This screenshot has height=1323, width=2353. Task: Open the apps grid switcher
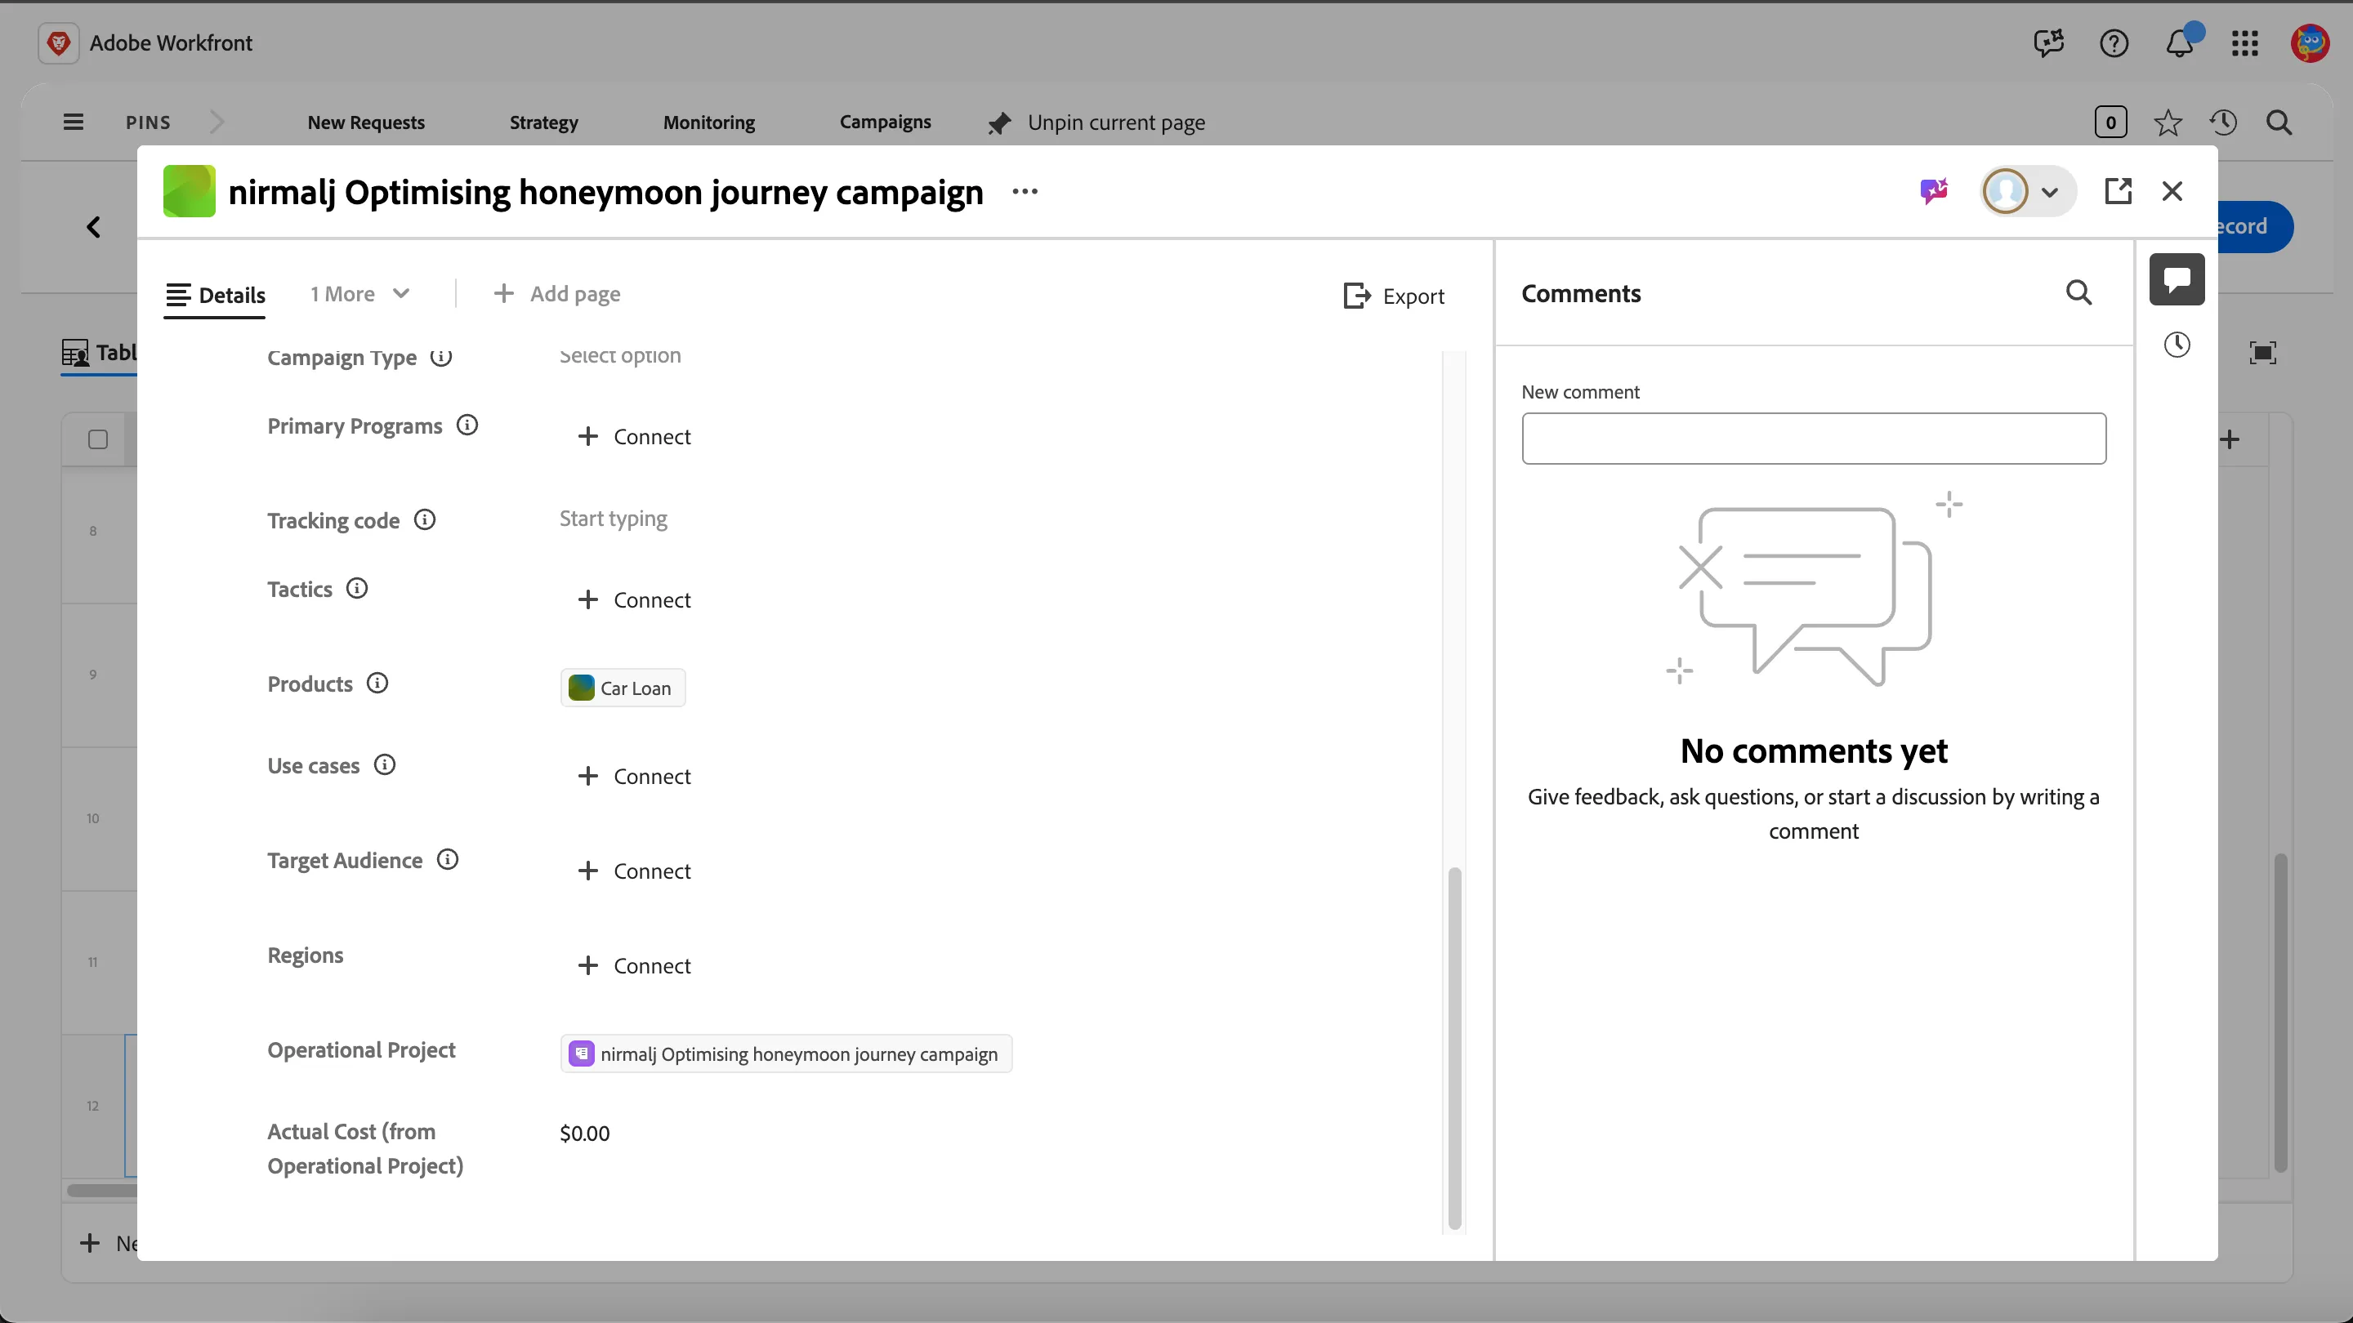(2244, 43)
